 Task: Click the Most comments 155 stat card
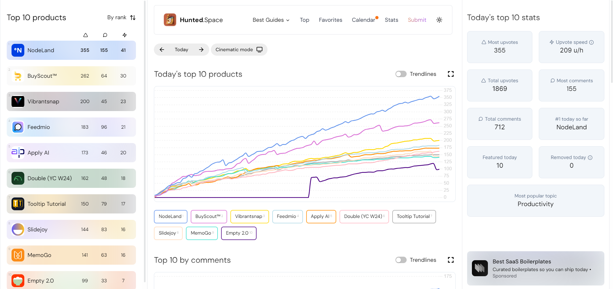click(571, 85)
